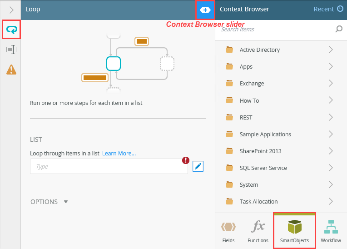
Task: Click the search magnifier icon
Action: click(x=339, y=29)
